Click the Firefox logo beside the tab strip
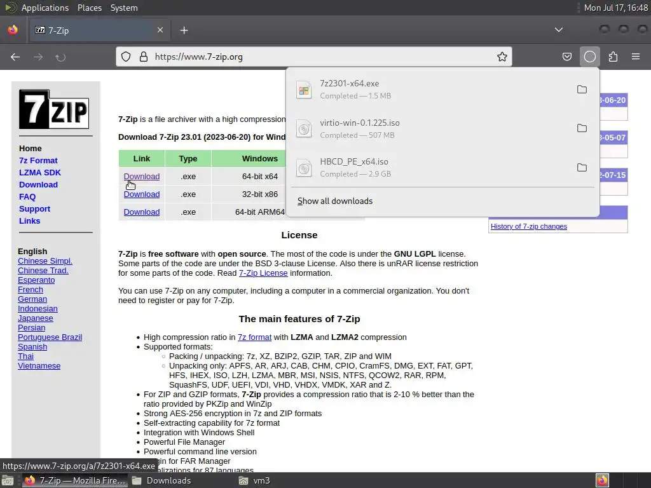The image size is (651, 488). tap(13, 30)
